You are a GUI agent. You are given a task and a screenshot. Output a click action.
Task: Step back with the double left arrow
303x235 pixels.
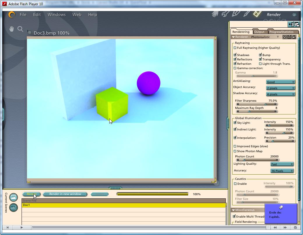point(275,227)
